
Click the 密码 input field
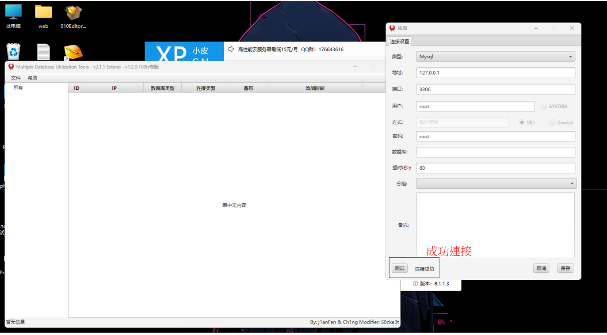496,136
